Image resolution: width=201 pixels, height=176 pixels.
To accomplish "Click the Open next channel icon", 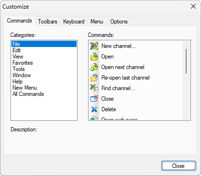I will click(x=94, y=67).
